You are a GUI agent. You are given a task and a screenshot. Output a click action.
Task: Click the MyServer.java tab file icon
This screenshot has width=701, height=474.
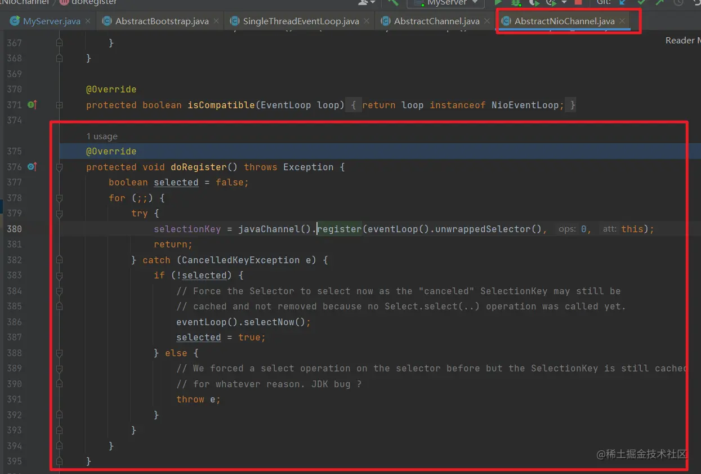[x=15, y=21]
